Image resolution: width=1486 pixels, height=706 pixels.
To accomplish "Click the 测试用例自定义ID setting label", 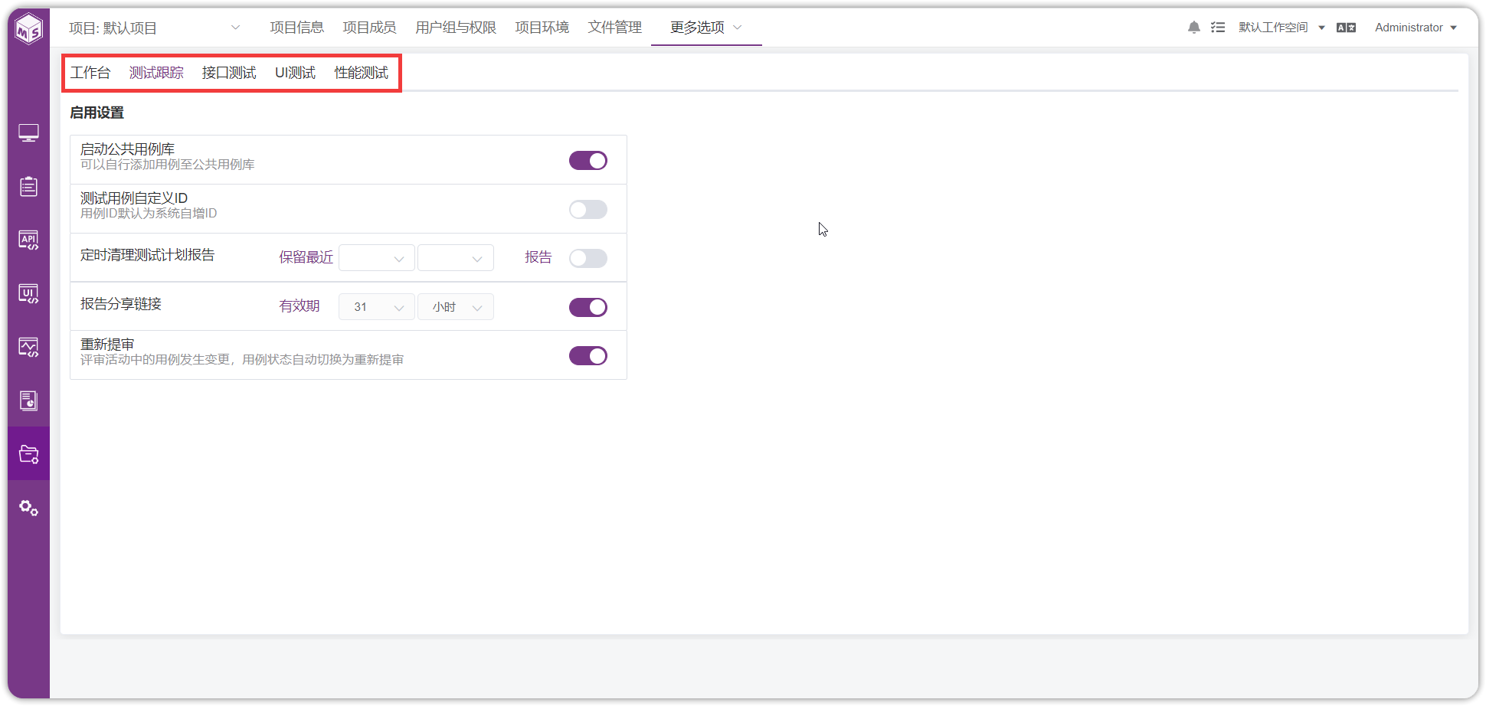I will point(134,198).
